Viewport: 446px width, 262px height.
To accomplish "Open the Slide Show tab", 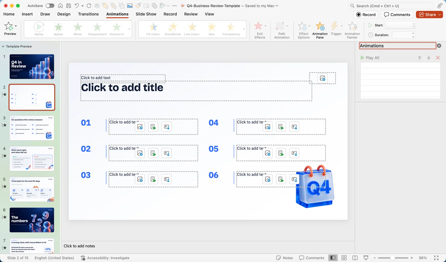I will pyautogui.click(x=146, y=14).
